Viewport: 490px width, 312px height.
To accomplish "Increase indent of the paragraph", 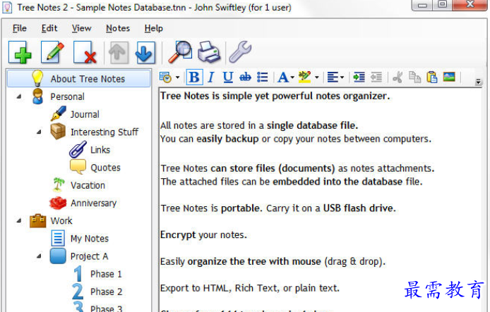I will pos(359,77).
